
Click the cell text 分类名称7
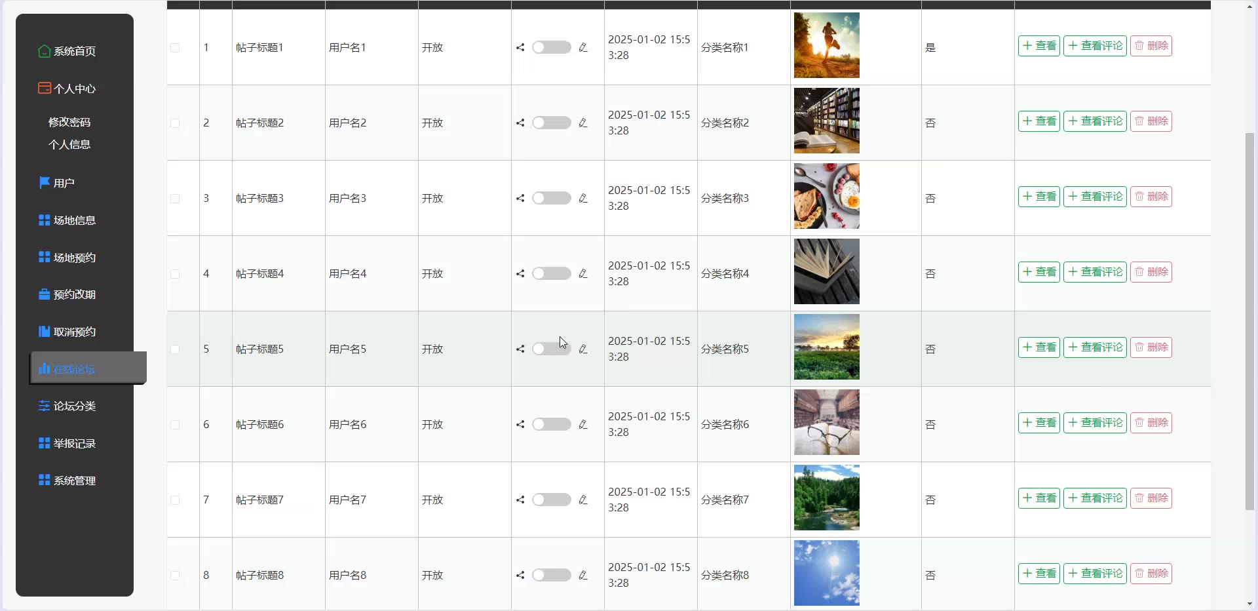(x=725, y=500)
